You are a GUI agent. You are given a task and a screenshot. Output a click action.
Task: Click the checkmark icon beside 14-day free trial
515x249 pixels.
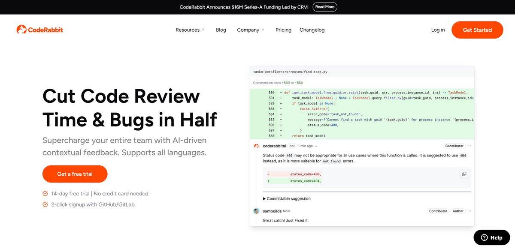point(45,194)
